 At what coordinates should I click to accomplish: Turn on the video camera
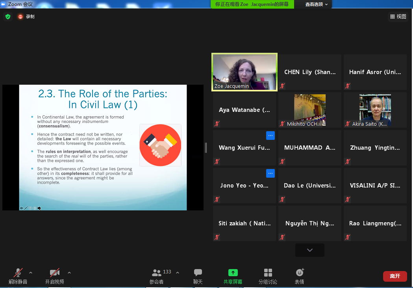click(x=54, y=273)
